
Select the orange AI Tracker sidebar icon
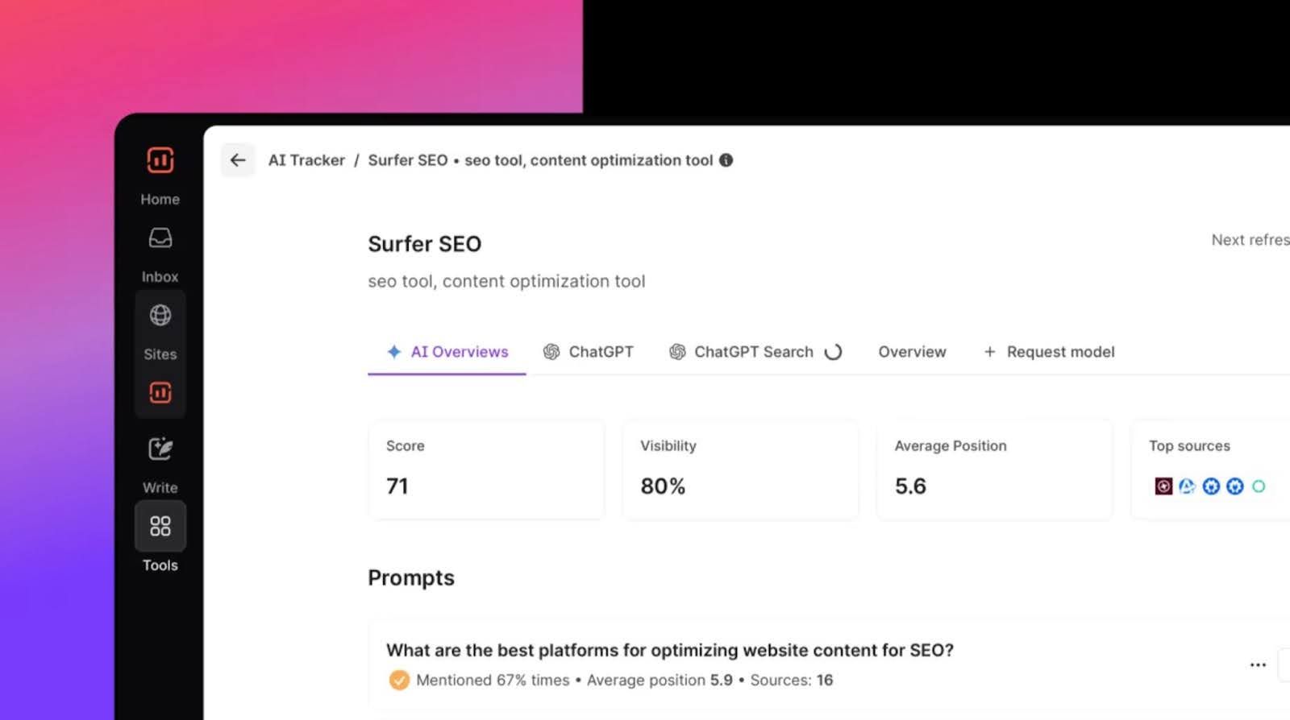[x=160, y=392]
